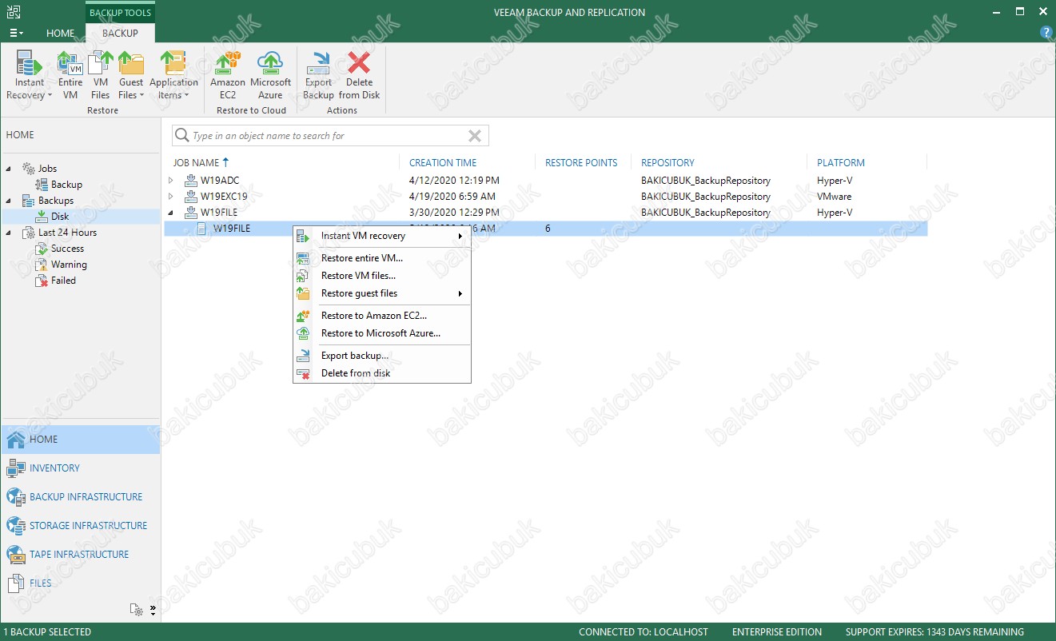1056x641 pixels.
Task: Open Guest Files ribbon icon
Action: [x=131, y=63]
